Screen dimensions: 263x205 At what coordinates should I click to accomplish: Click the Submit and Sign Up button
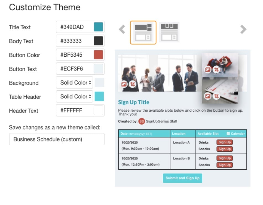(x=182, y=178)
